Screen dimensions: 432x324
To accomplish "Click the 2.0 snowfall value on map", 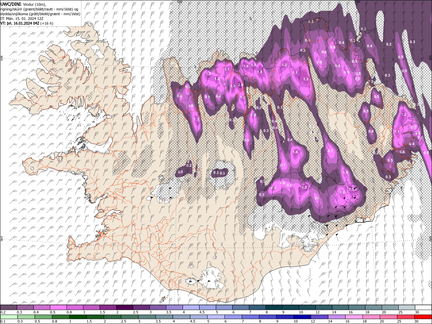I will [x=241, y=85].
